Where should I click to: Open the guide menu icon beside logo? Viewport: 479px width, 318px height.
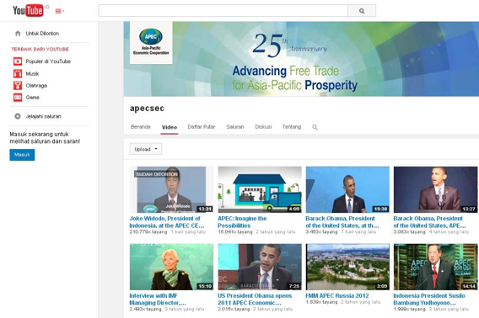tap(59, 11)
